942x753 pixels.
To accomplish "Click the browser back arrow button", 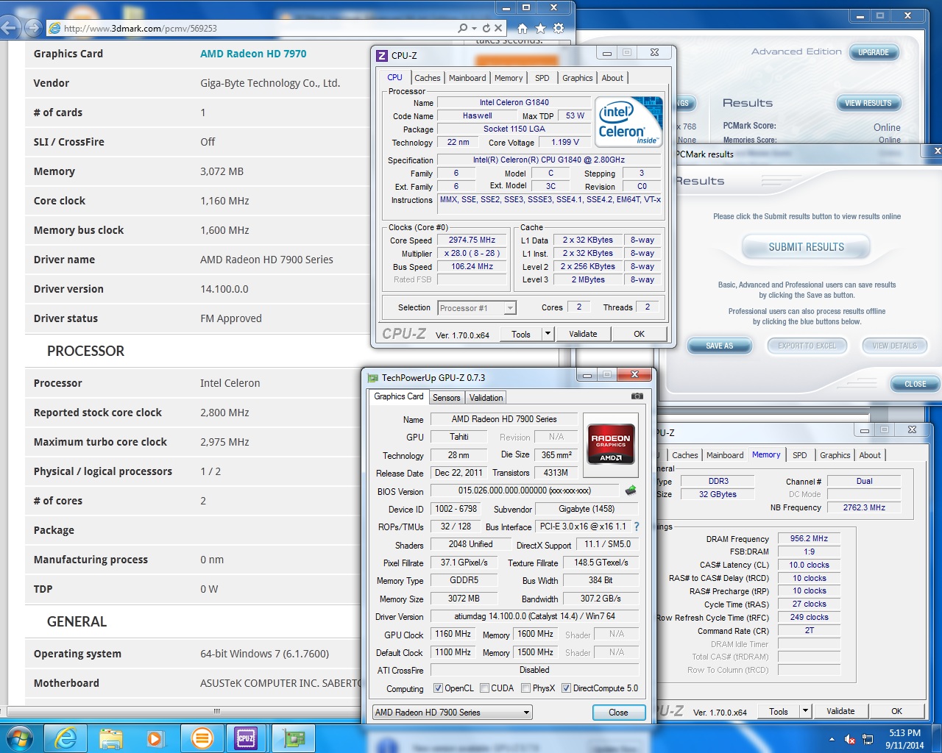I will pyautogui.click(x=9, y=28).
